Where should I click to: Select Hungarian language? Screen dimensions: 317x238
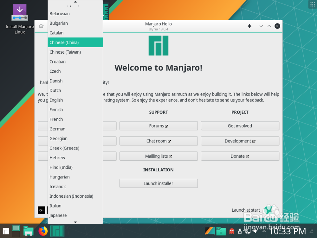[x=75, y=177]
